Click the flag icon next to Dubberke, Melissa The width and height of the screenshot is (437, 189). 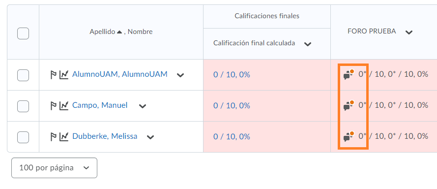pyautogui.click(x=54, y=137)
